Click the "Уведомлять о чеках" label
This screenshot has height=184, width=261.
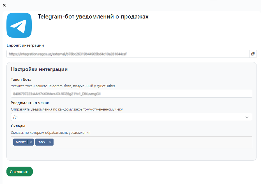[x=30, y=103]
